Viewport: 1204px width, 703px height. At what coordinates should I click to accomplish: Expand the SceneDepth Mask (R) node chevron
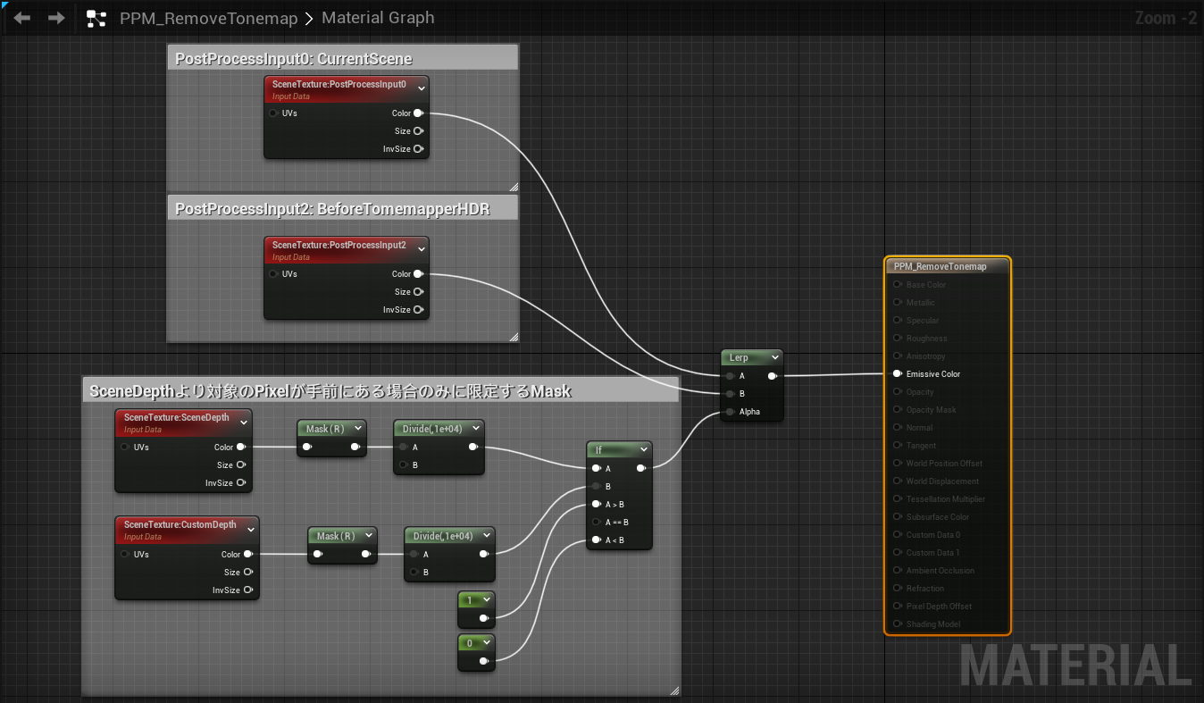[357, 429]
